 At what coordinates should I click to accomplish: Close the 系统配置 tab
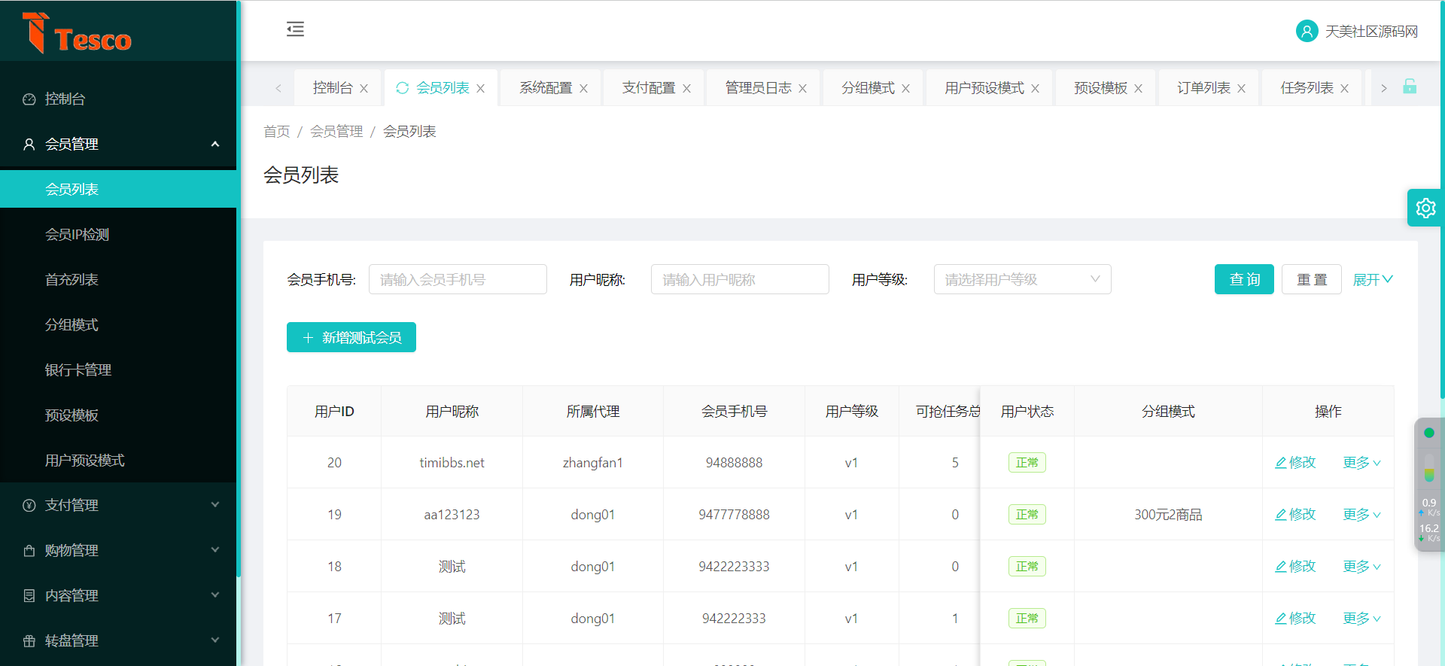583,89
